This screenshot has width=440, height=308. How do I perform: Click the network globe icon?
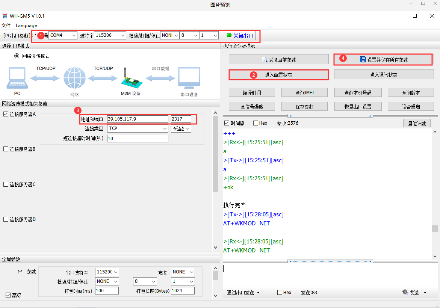74,78
